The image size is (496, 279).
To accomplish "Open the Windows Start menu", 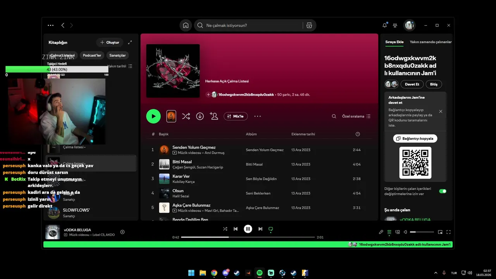I will point(191,273).
